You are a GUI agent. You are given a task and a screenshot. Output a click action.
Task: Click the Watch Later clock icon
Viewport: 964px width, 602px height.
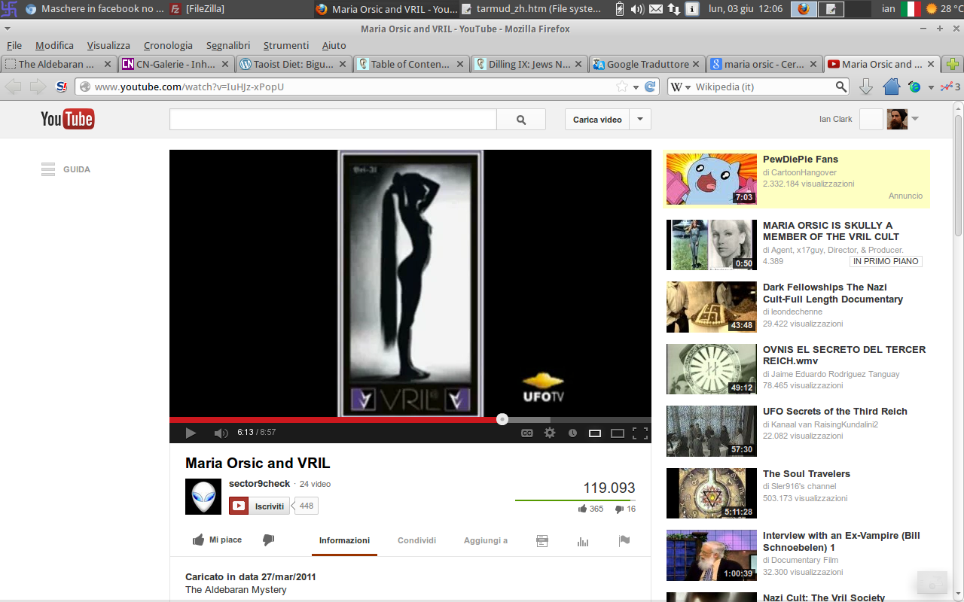tap(572, 433)
